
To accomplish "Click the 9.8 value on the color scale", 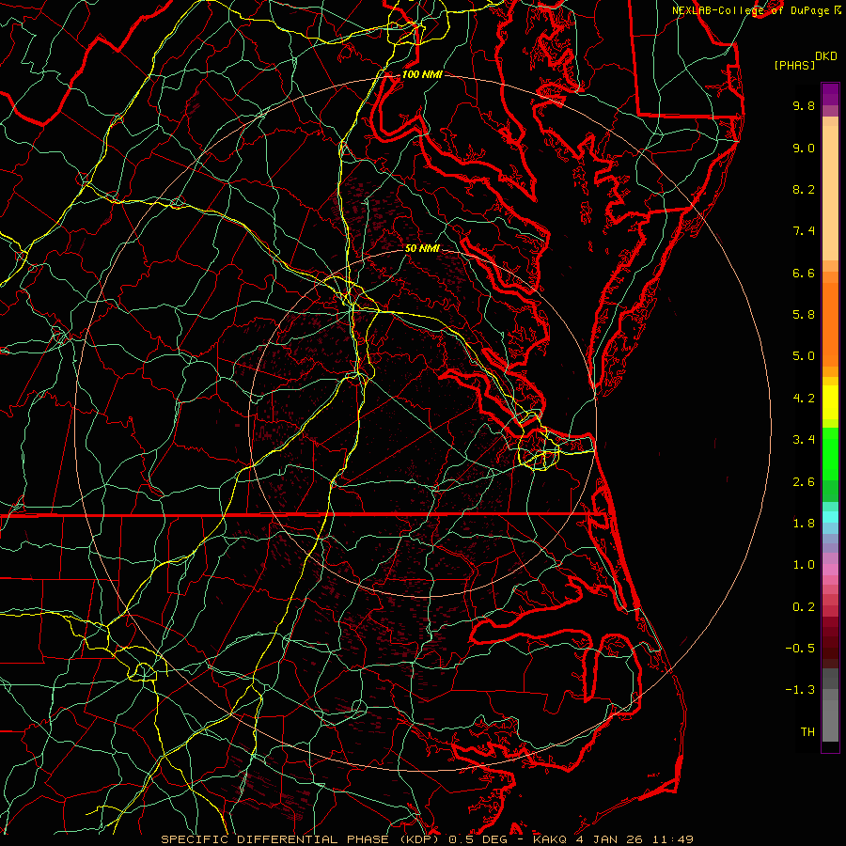I will click(x=804, y=105).
